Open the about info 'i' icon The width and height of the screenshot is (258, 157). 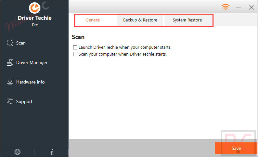[x=52, y=152]
